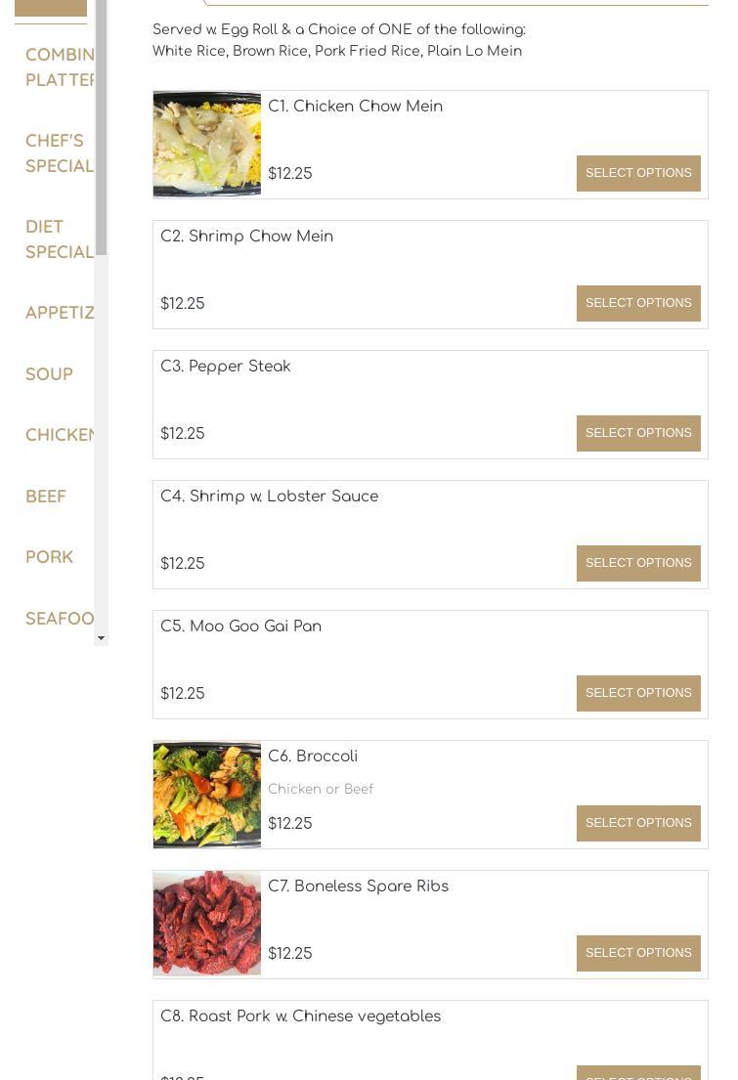Click the Boneless Spare Ribs photo thumbnail
The image size is (738, 1080).
(207, 925)
